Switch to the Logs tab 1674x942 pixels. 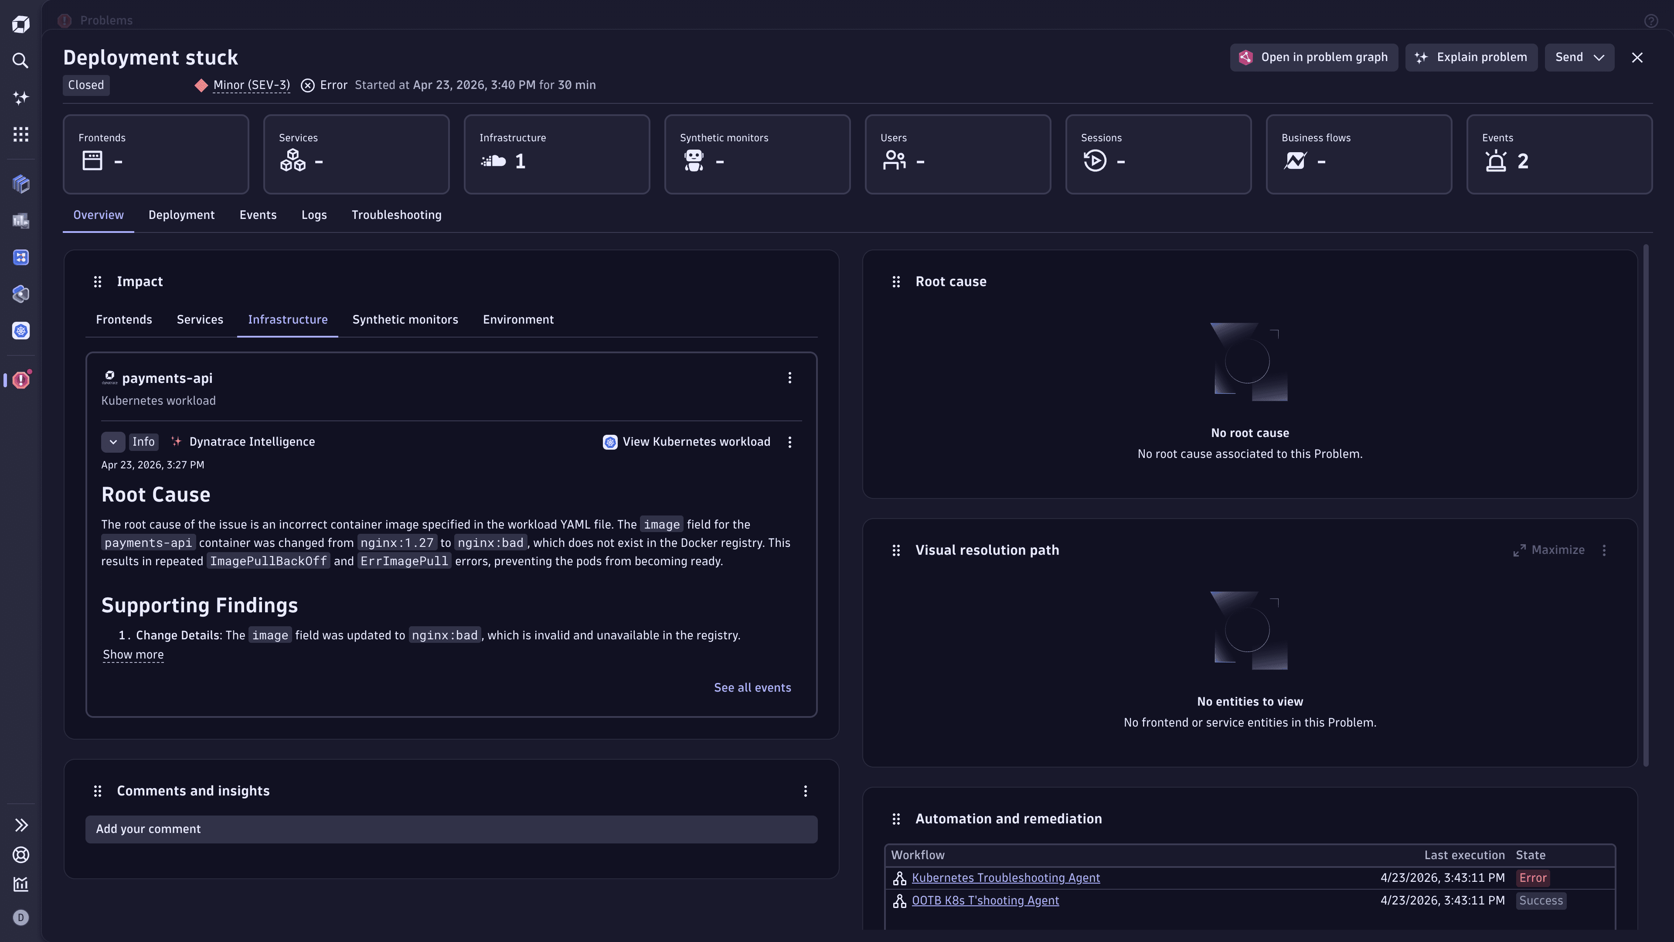pos(314,215)
